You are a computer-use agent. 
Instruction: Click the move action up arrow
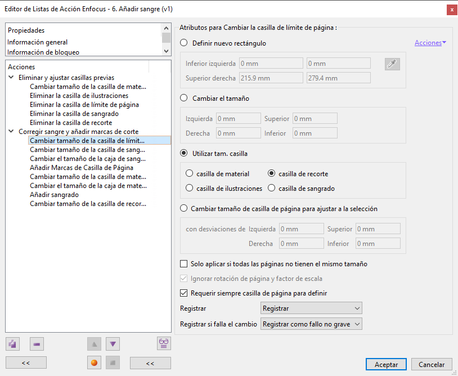click(x=94, y=344)
